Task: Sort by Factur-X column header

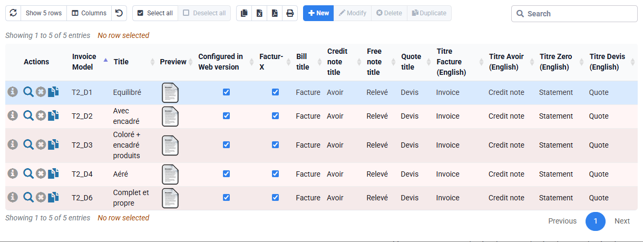Action: tap(274, 62)
